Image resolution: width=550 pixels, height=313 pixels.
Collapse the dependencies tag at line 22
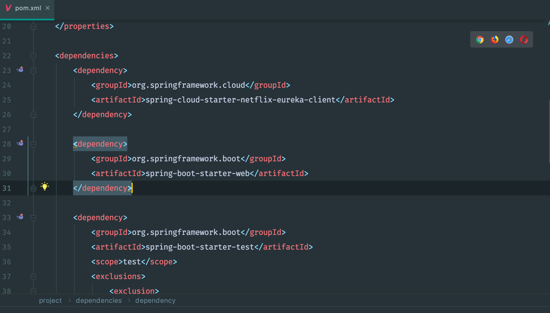[x=33, y=56]
